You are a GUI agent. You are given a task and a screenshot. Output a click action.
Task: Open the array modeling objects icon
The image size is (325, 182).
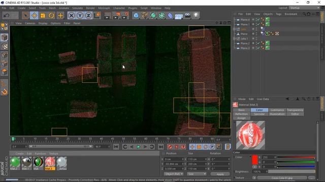[x=162, y=16]
